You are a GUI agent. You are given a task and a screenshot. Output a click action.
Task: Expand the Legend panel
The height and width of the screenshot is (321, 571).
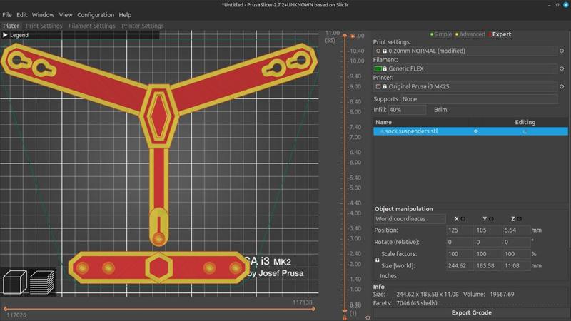point(16,35)
